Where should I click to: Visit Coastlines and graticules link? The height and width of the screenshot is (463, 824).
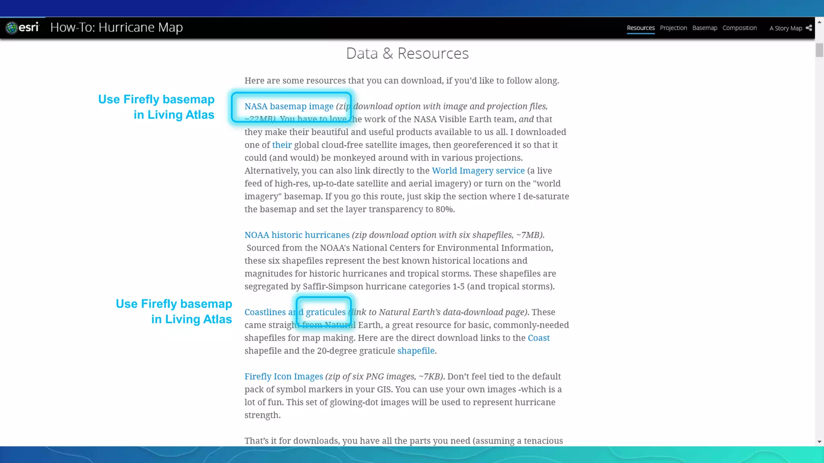point(295,312)
